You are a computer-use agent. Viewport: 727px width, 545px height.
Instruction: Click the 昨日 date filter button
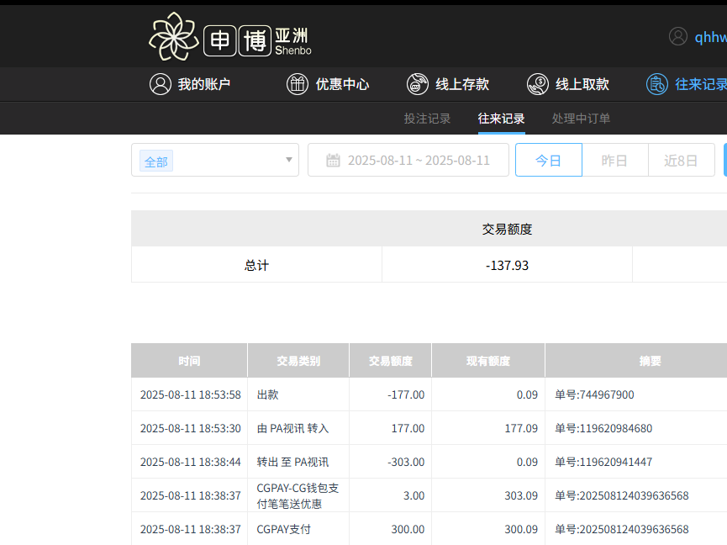point(614,160)
